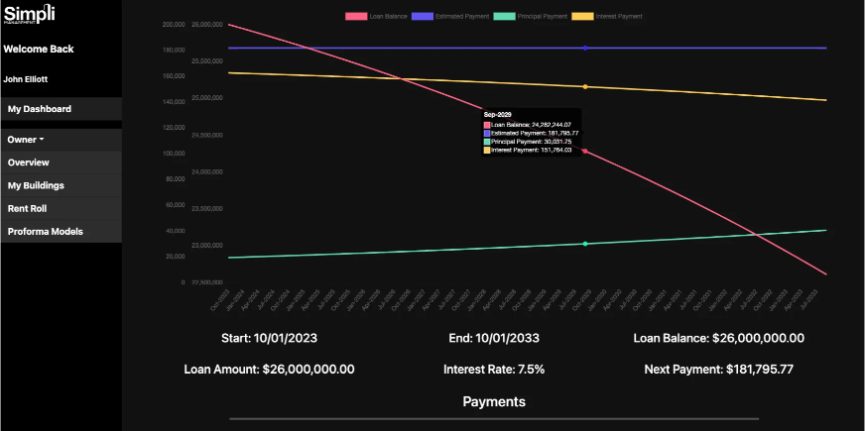Image resolution: width=865 pixels, height=431 pixels.
Task: Toggle the Principal Payment legend swatch
Action: [505, 17]
